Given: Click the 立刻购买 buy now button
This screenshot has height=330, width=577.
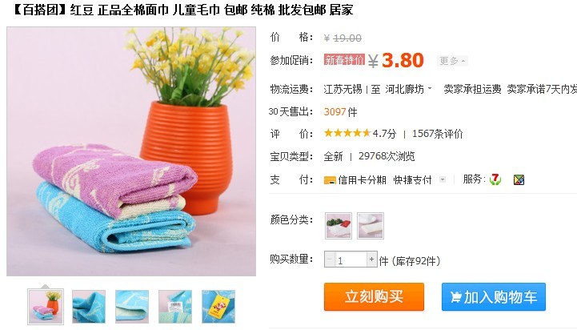Looking at the screenshot, I should point(374,297).
